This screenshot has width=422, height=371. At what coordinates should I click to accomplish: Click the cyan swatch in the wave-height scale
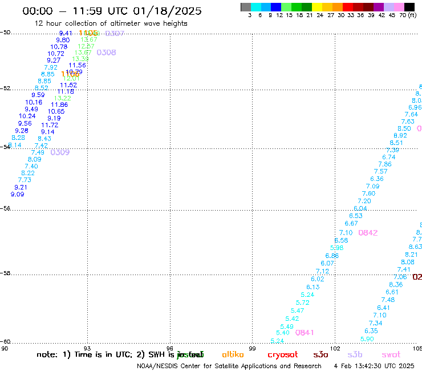click(256, 7)
